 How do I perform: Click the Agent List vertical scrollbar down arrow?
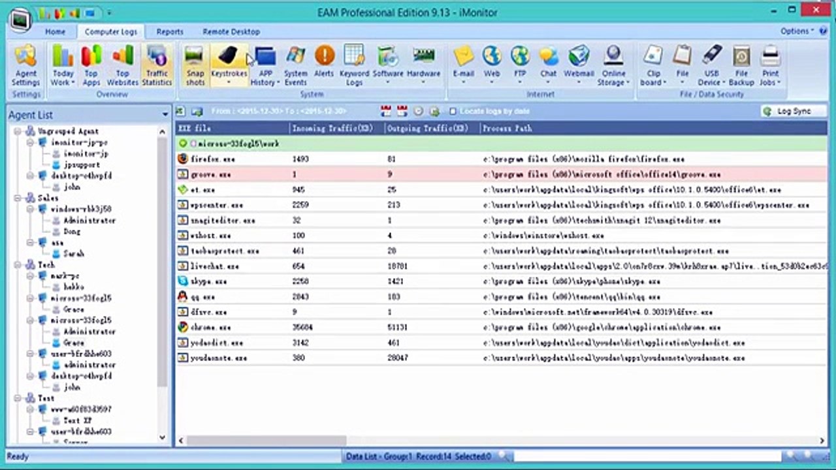tap(163, 438)
